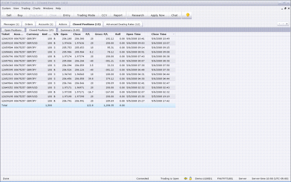Click the Trading Mode toolbar button
Screen dimensions: 291x182
(86, 15)
